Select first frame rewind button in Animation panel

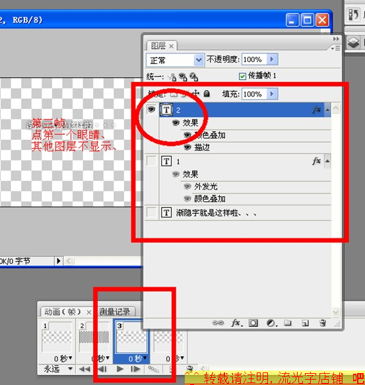tap(84, 368)
